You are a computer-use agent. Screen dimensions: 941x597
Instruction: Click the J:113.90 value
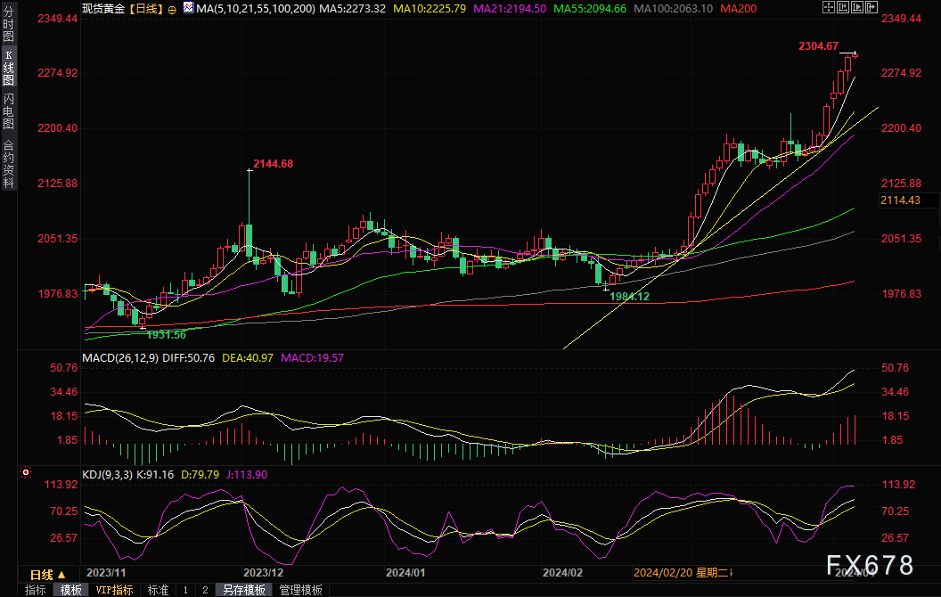point(247,475)
